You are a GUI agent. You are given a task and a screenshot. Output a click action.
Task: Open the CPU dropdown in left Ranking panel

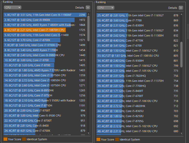(x=13, y=8)
